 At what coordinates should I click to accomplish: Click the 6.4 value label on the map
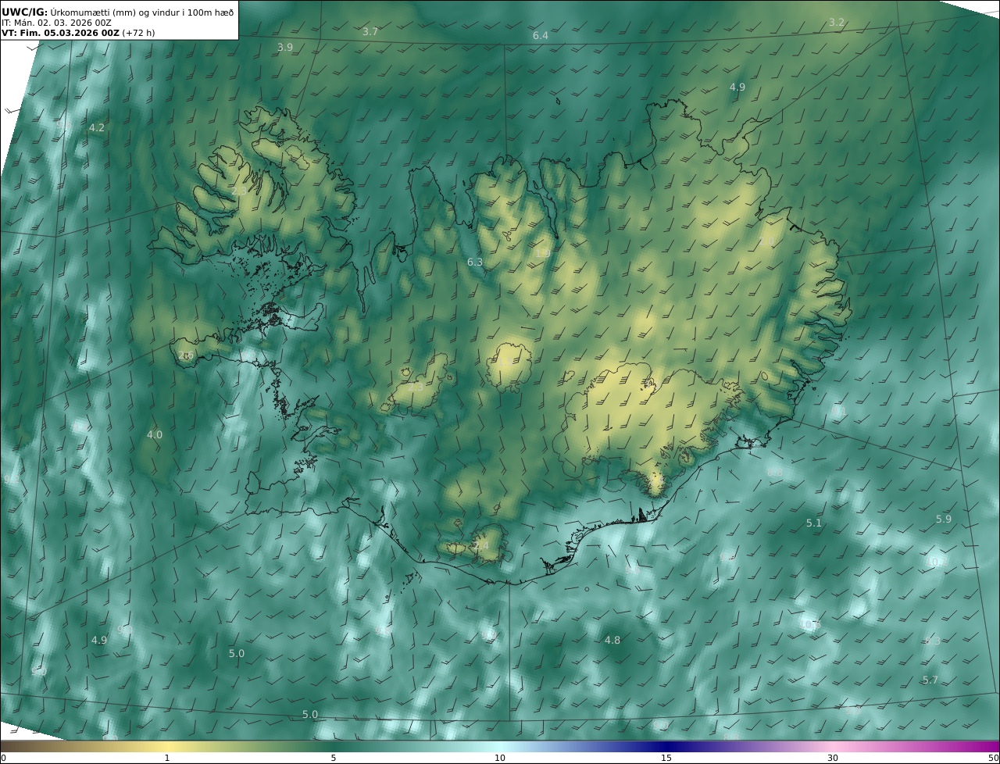541,36
